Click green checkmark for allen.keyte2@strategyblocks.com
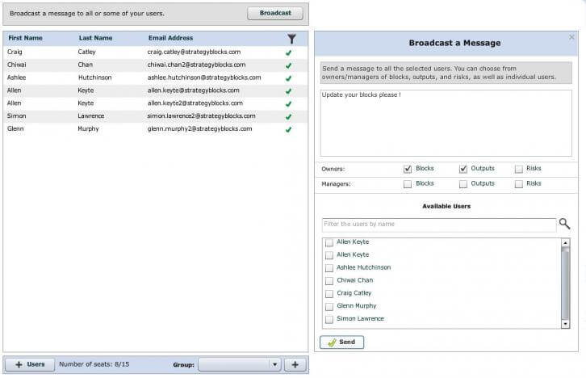This screenshot has width=586, height=378. pos(288,103)
